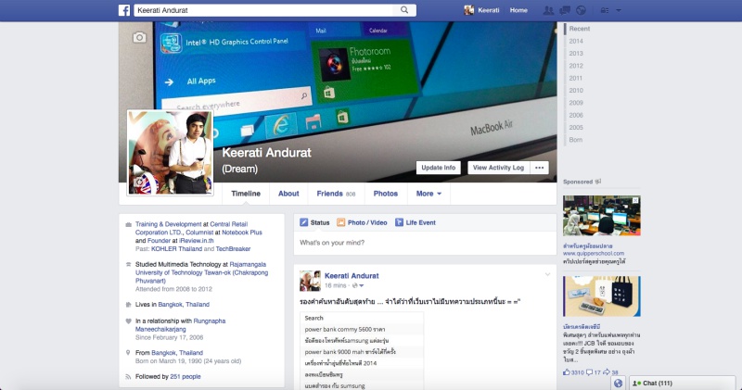This screenshot has height=390, width=742.
Task: Jump to 2014 on timeline navigator
Action: (x=576, y=41)
